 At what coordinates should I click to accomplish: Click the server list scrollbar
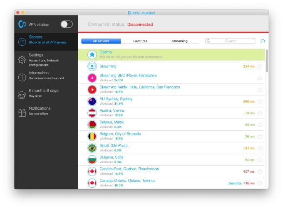[267, 61]
